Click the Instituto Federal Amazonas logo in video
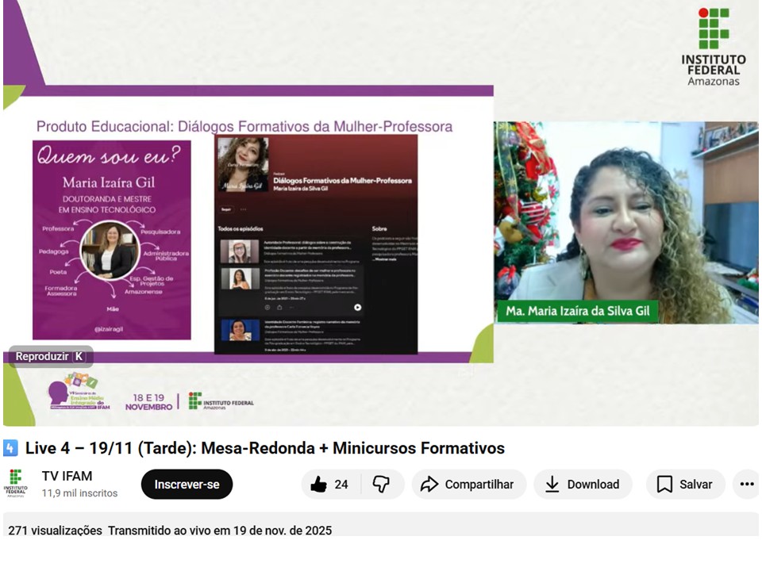The height and width of the screenshot is (571, 762). (713, 47)
